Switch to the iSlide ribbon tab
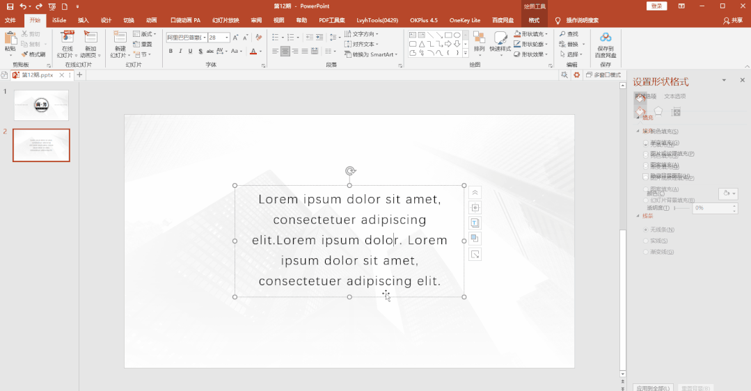This screenshot has width=751, height=391. (x=59, y=20)
